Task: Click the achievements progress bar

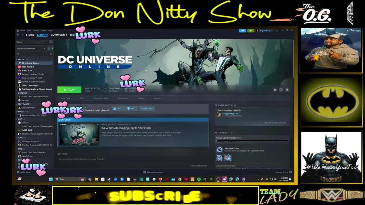Action: click(252, 141)
